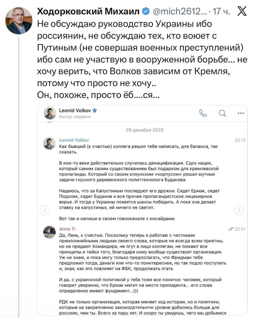Open the three-dots chat menu

(x=241, y=113)
